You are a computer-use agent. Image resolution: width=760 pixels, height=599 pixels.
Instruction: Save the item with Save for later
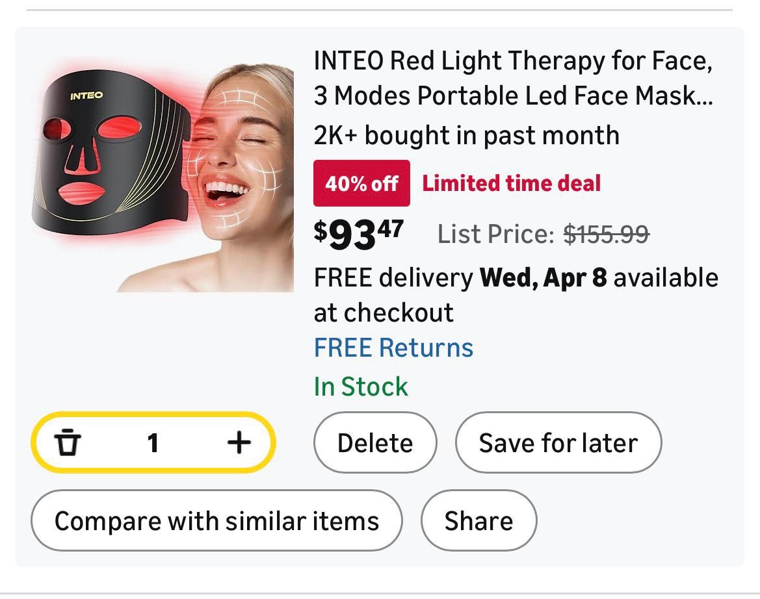(x=558, y=443)
